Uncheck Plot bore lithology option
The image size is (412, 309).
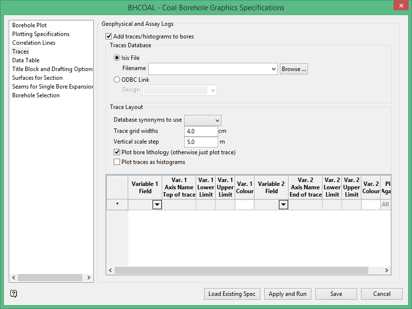(117, 152)
